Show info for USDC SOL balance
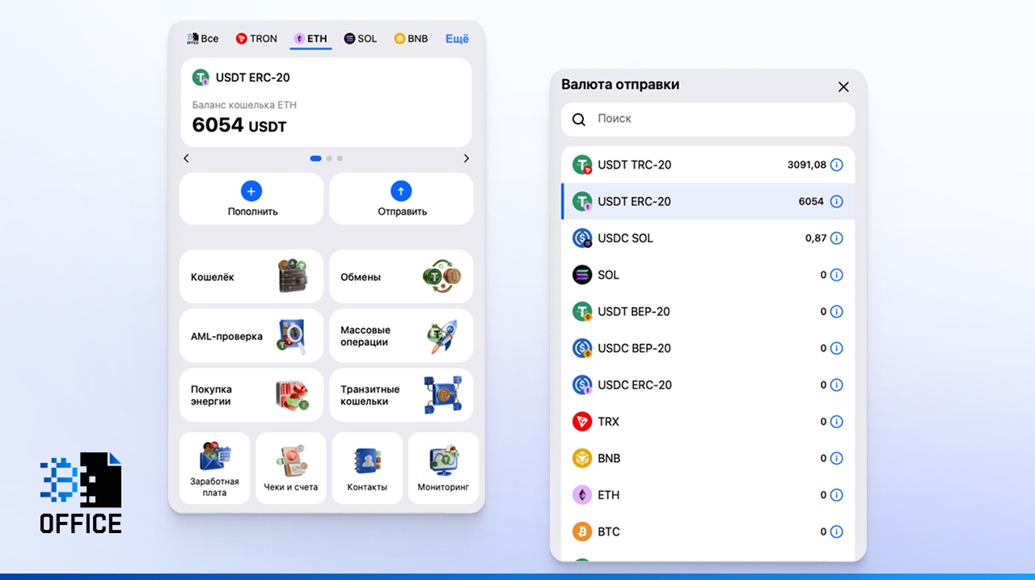The height and width of the screenshot is (580, 1035). (x=837, y=238)
